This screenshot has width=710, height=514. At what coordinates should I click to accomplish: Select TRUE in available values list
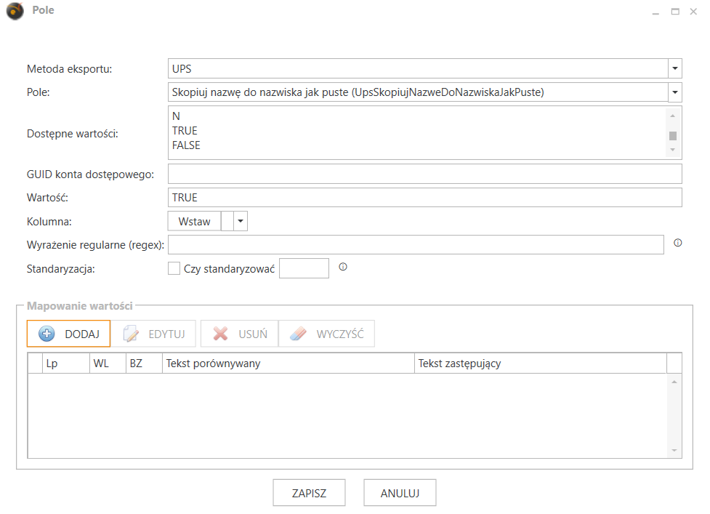[185, 131]
